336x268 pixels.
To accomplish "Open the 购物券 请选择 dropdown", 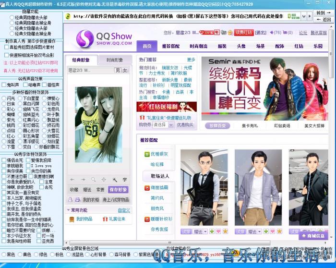I will click(x=163, y=124).
